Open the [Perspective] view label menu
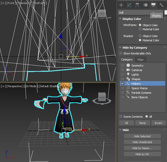167x162 pixels. click(15, 86)
